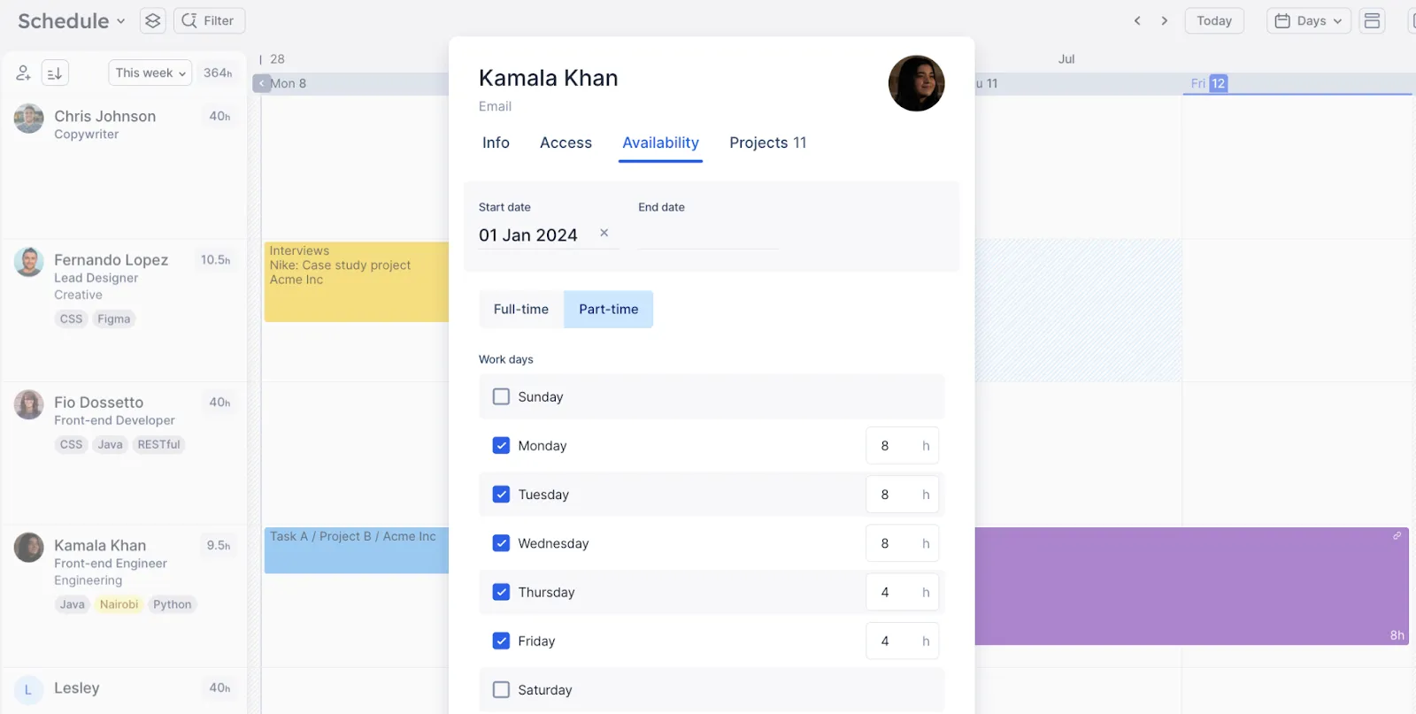Open Fio Dossetto in the people list
Image resolution: width=1416 pixels, height=714 pixels.
click(x=98, y=402)
